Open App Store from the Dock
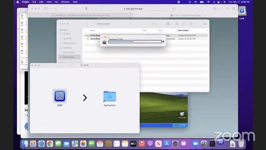This screenshot has height=150, width=266. coord(167,144)
